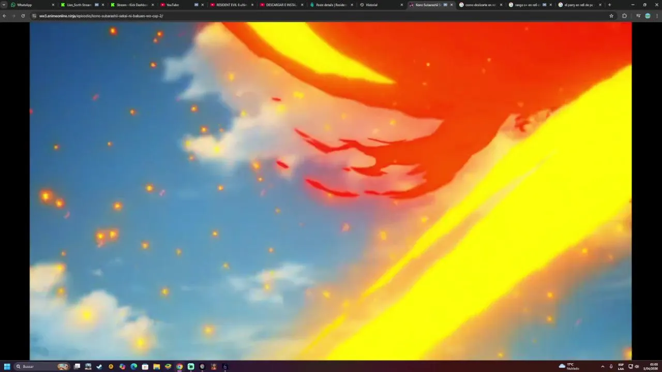Image resolution: width=662 pixels, height=372 pixels.
Task: Go back to the previous page
Action: 5,16
